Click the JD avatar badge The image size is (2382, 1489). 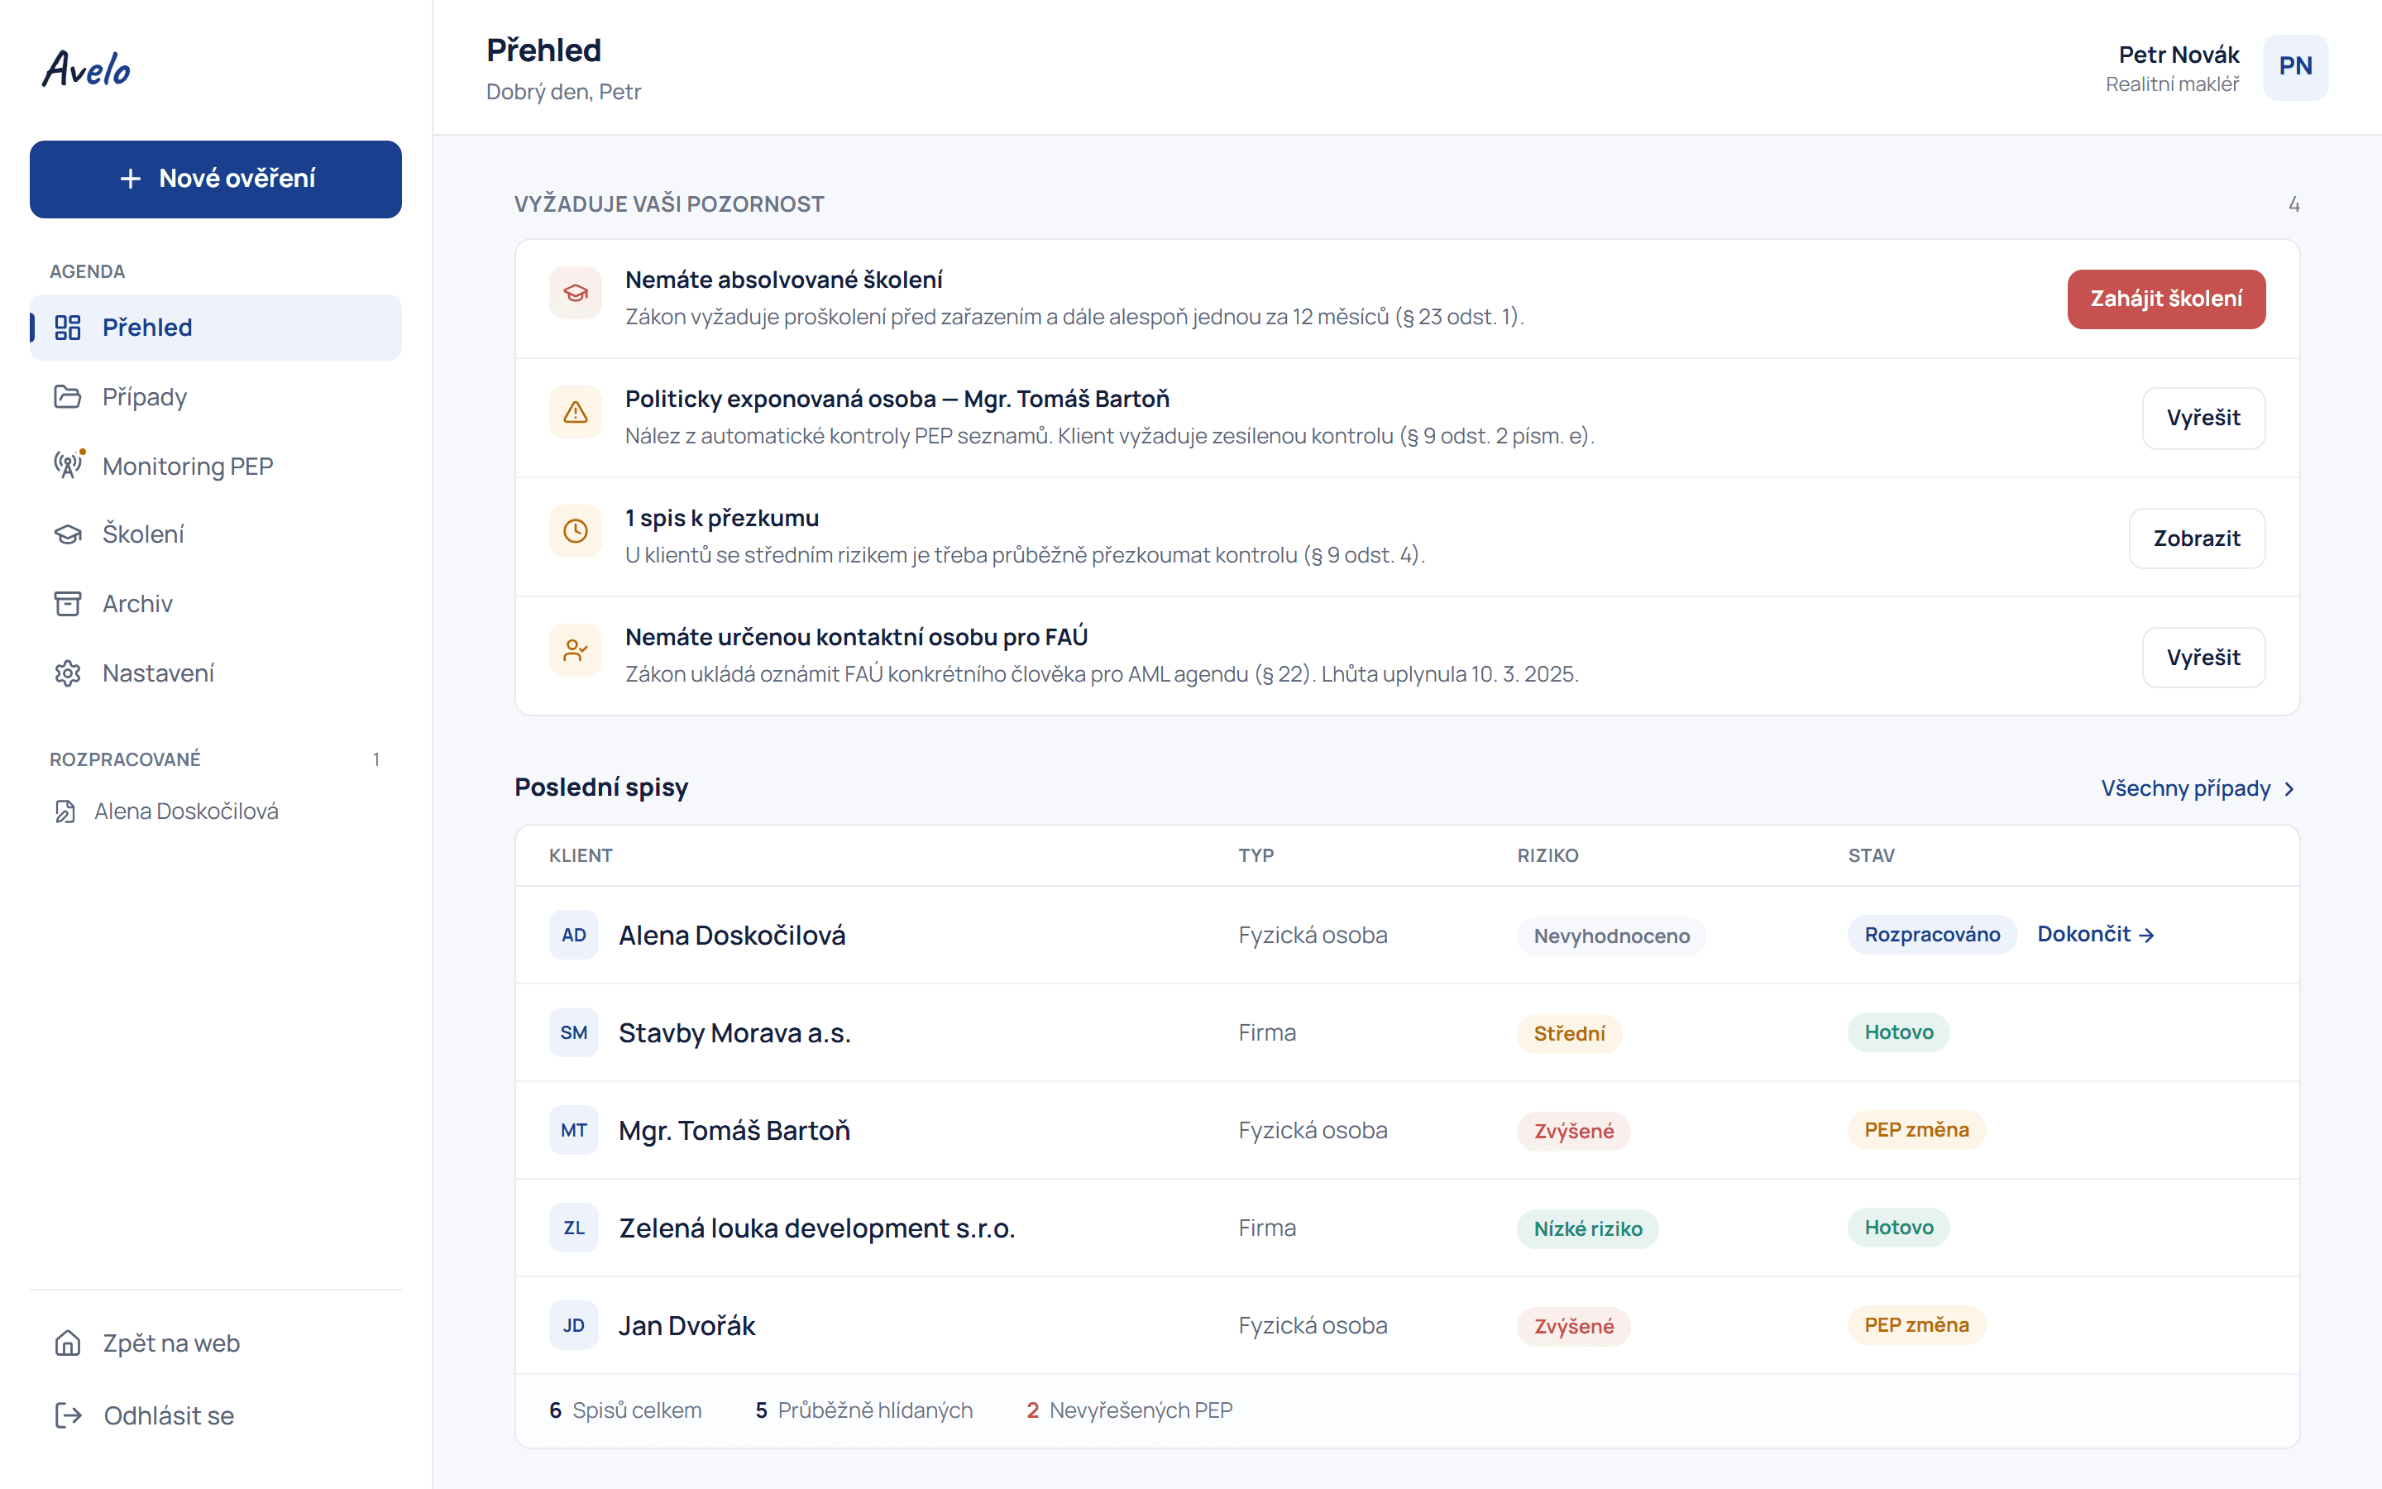pos(574,1324)
